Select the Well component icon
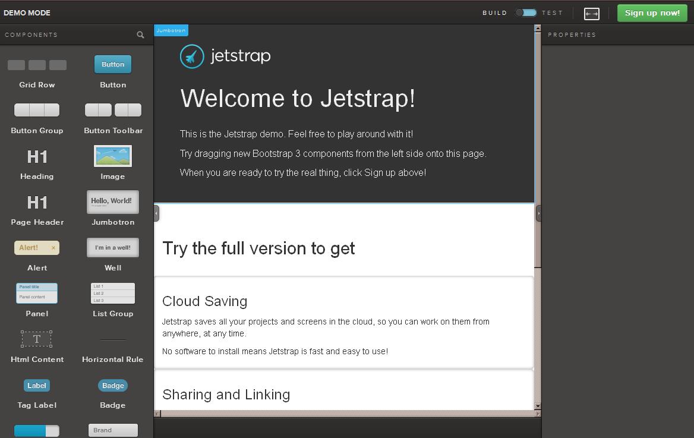 point(113,248)
